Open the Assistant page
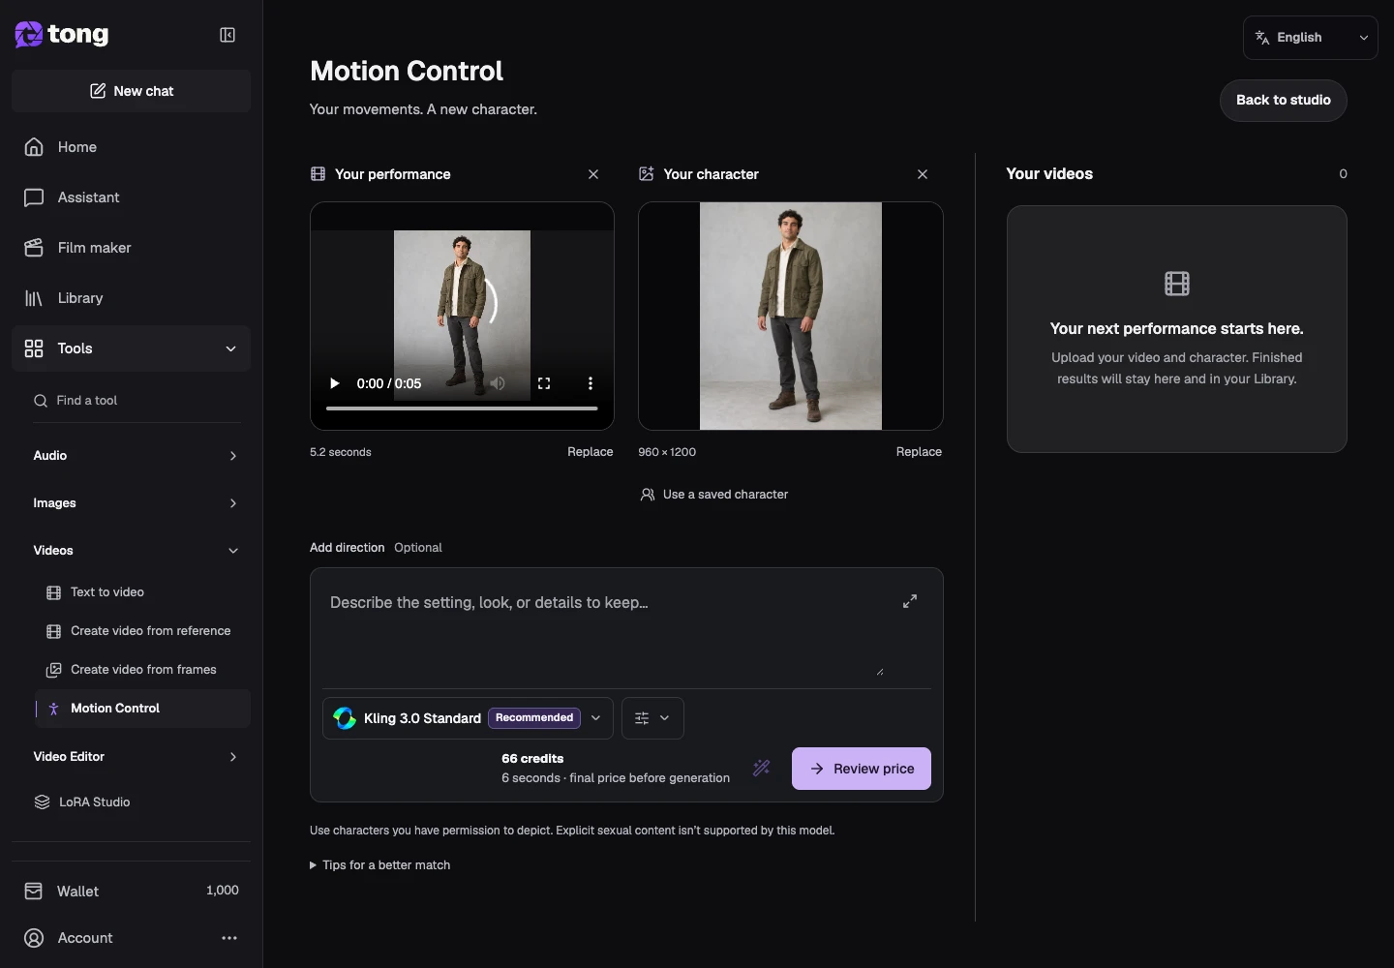Screen dimensions: 1394x968 click(132, 197)
